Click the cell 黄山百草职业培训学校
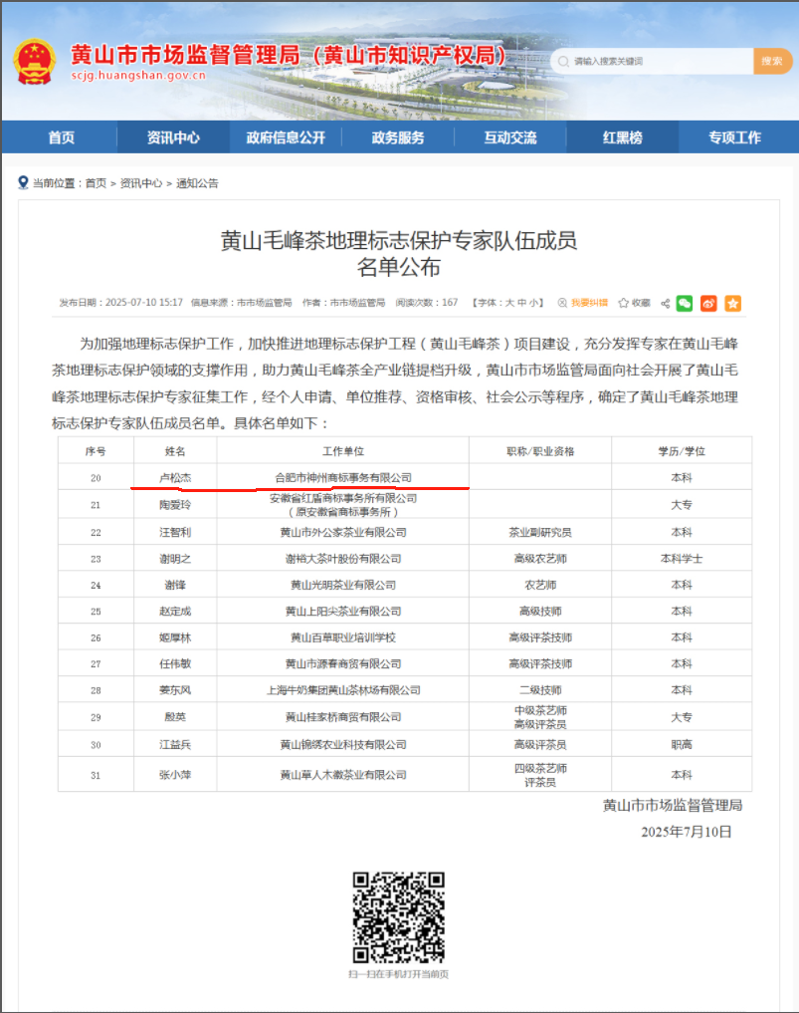799x1013 pixels. point(342,637)
